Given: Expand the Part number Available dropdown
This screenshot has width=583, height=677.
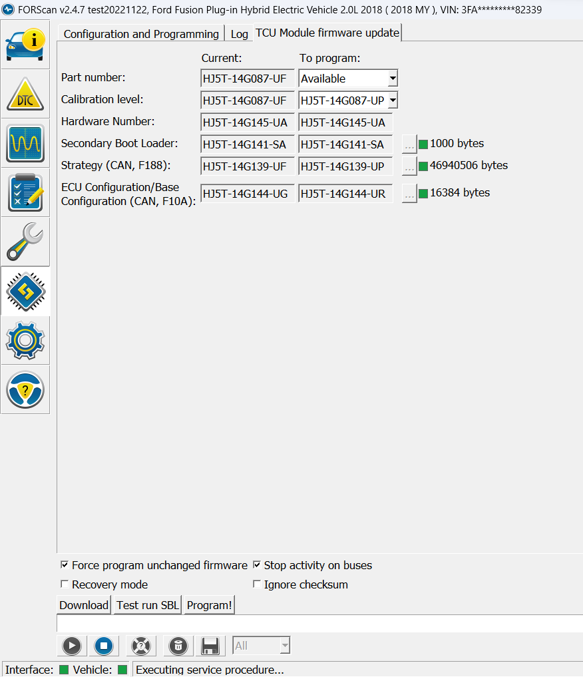Looking at the screenshot, I should [x=393, y=79].
